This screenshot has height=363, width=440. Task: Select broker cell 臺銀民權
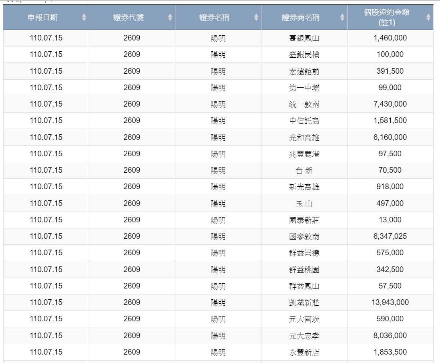click(304, 54)
